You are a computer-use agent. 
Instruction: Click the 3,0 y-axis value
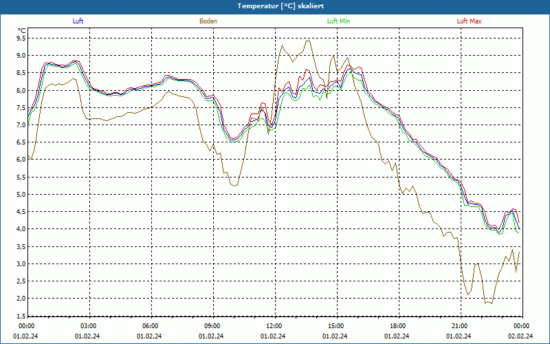click(21, 264)
